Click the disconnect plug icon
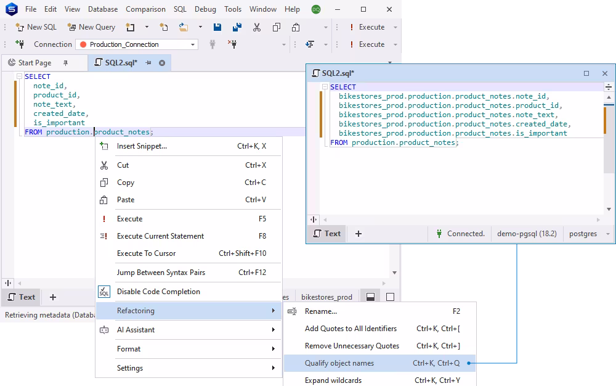 tap(232, 44)
